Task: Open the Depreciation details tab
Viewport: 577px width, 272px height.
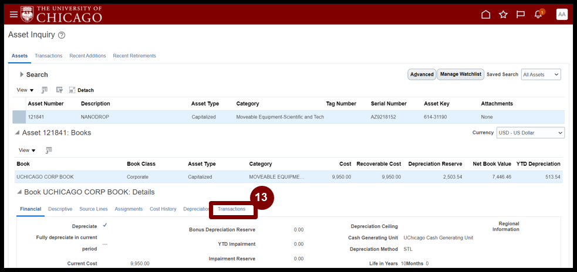Action: click(197, 209)
